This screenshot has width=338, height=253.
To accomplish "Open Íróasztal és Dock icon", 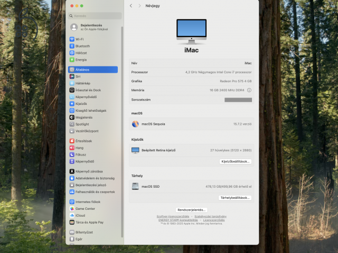I will click(x=72, y=90).
